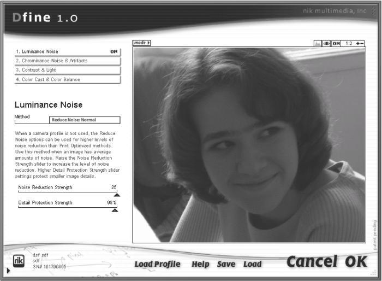Image resolution: width=382 pixels, height=281 pixels.
Task: Select Contrast & Light tab
Action: (68, 70)
